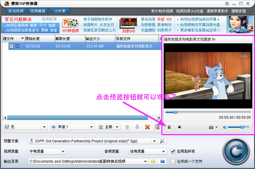The height and width of the screenshot is (169, 255).
Task: Click the video preview image
Action: tap(208, 76)
